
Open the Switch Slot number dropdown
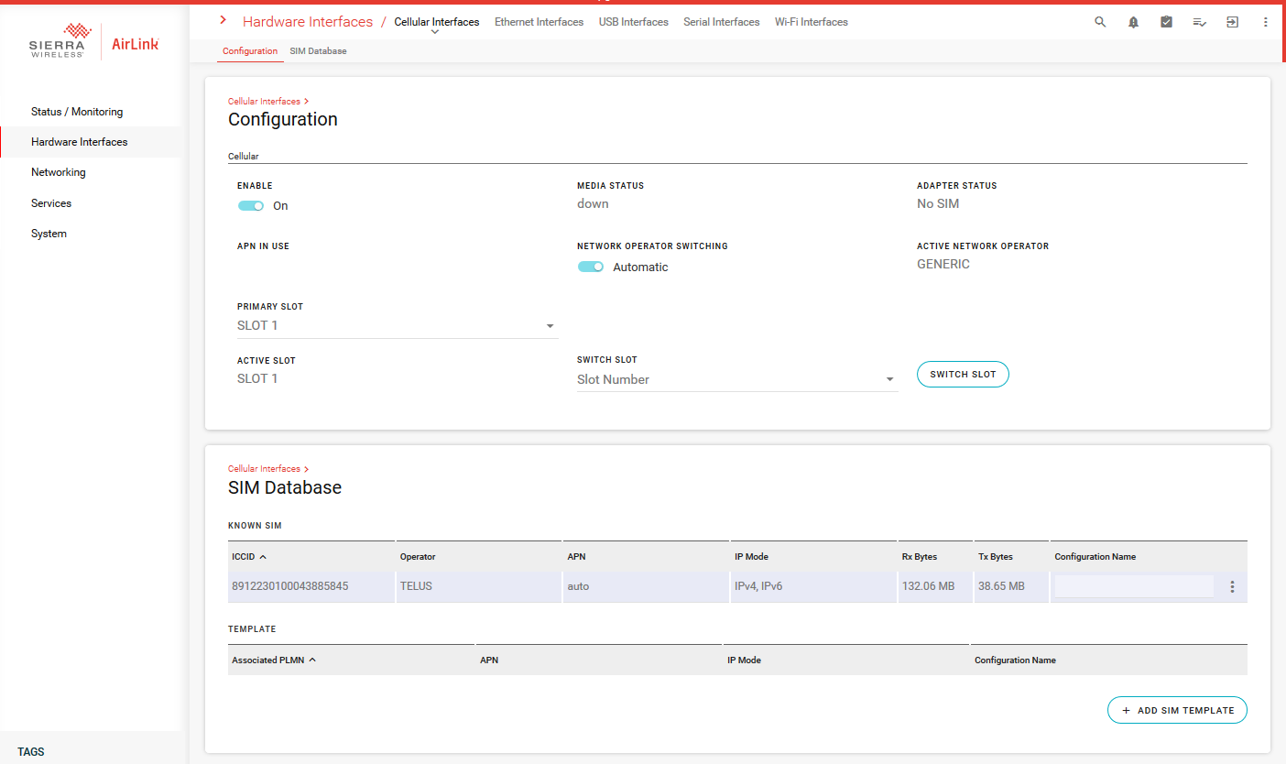pyautogui.click(x=889, y=380)
